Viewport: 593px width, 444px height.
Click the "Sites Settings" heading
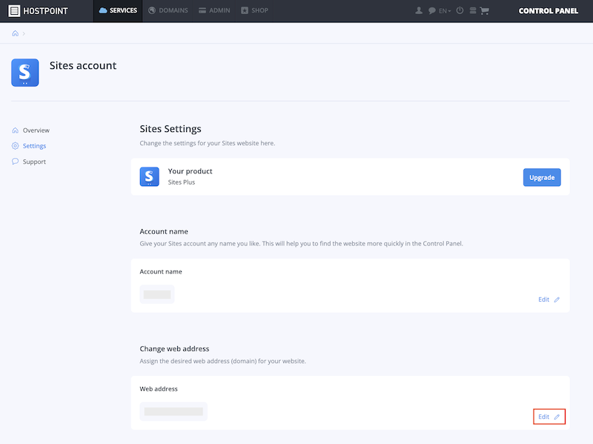pos(170,128)
